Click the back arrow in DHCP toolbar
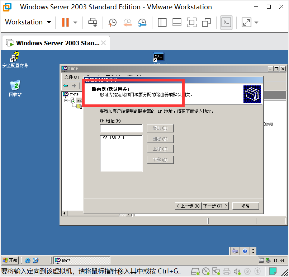 pos(66,86)
